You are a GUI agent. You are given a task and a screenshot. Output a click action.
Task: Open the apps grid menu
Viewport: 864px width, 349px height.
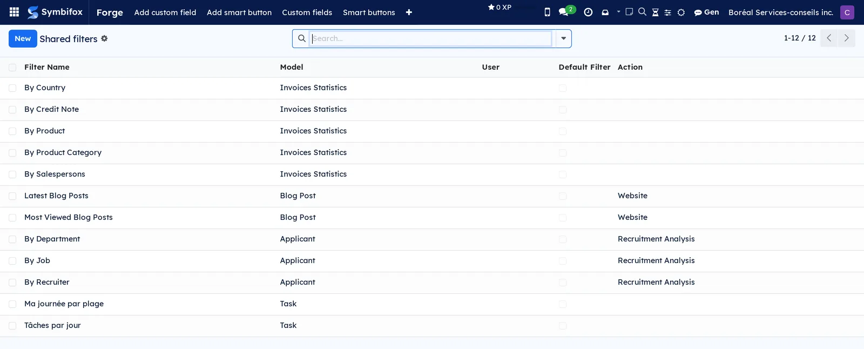(15, 12)
